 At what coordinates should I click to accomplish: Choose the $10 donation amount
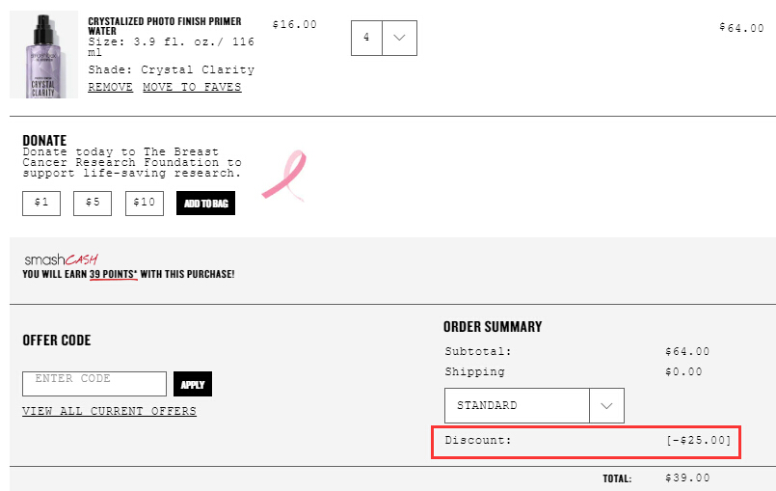(145, 204)
